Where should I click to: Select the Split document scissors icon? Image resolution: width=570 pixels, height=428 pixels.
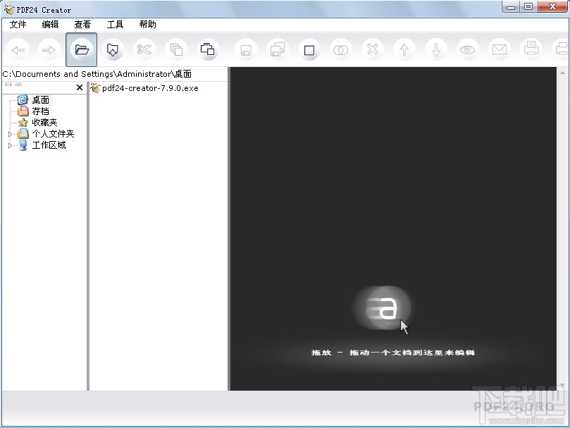tap(144, 49)
